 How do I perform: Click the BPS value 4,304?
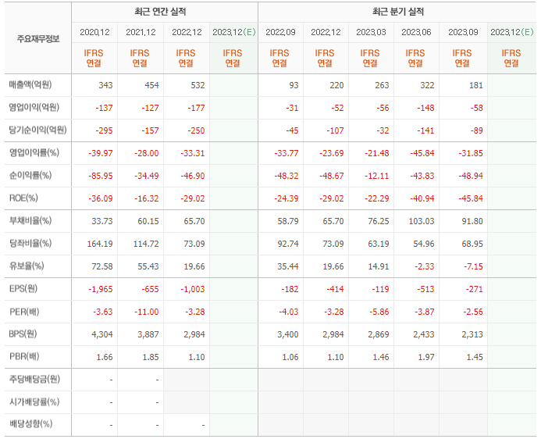point(102,335)
